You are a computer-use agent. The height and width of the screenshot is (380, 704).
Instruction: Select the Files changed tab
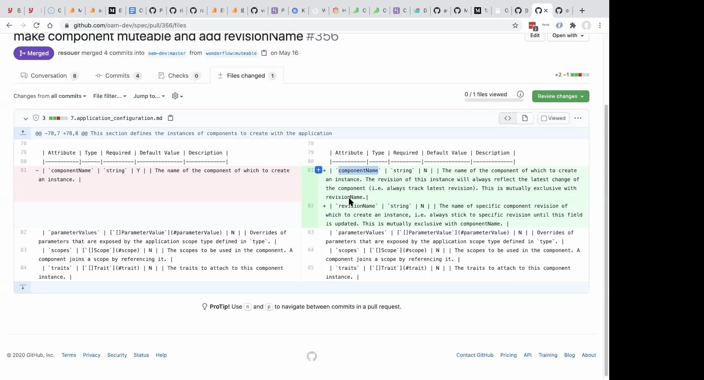[x=246, y=76]
